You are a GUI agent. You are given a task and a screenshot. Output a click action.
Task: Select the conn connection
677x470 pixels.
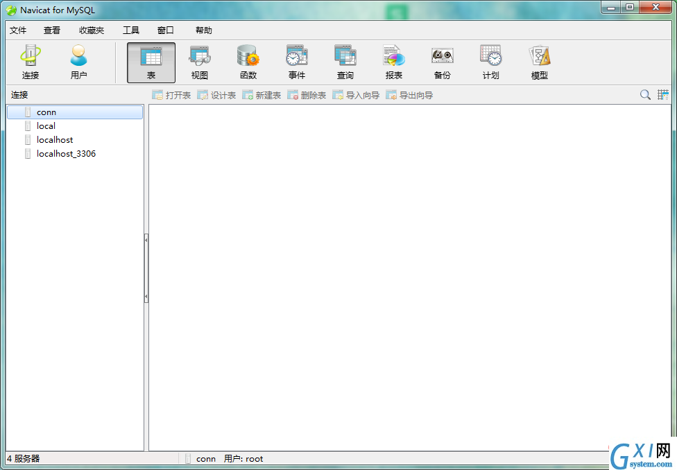(75, 112)
